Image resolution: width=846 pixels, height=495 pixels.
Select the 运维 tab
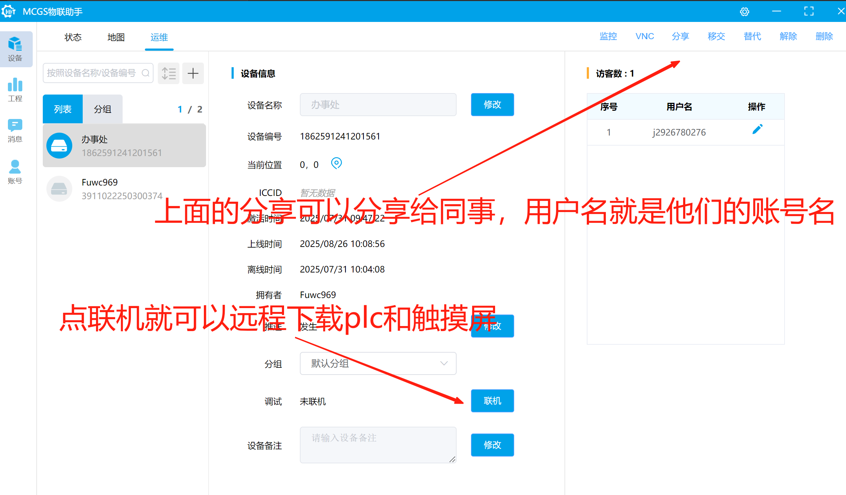click(x=159, y=37)
